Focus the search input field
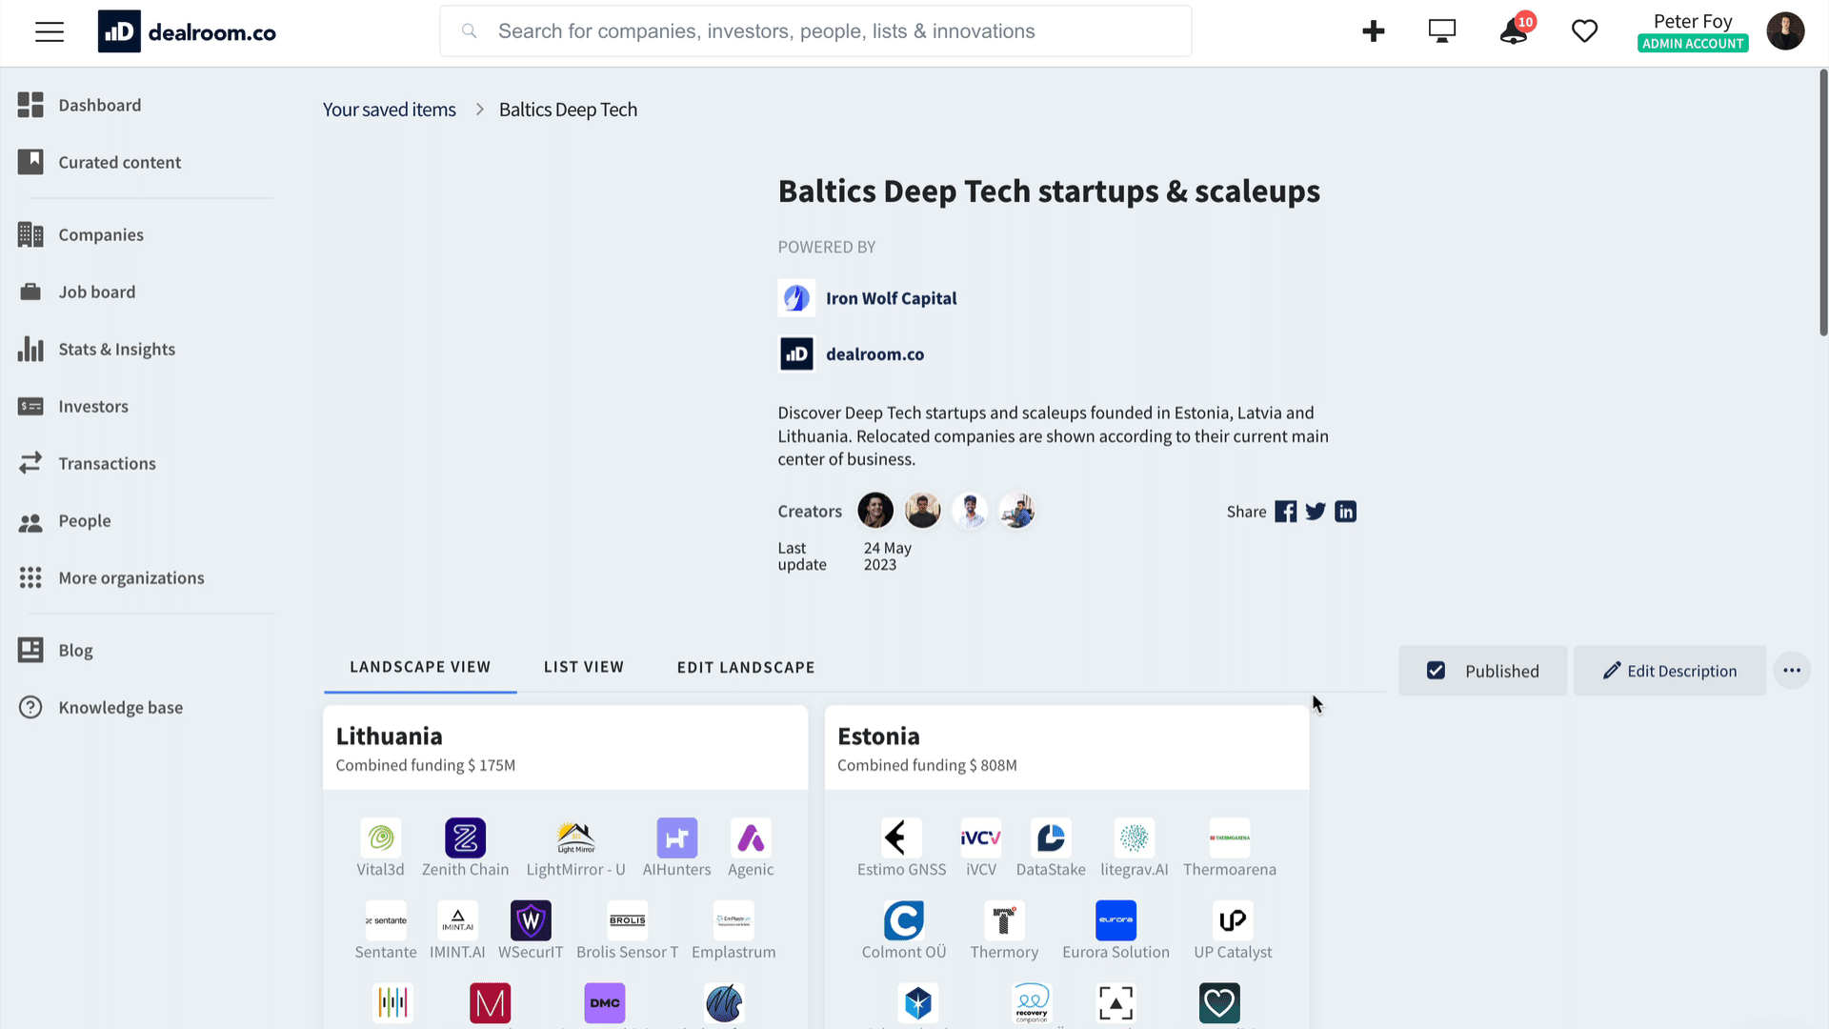This screenshot has height=1029, width=1829. pyautogui.click(x=815, y=31)
